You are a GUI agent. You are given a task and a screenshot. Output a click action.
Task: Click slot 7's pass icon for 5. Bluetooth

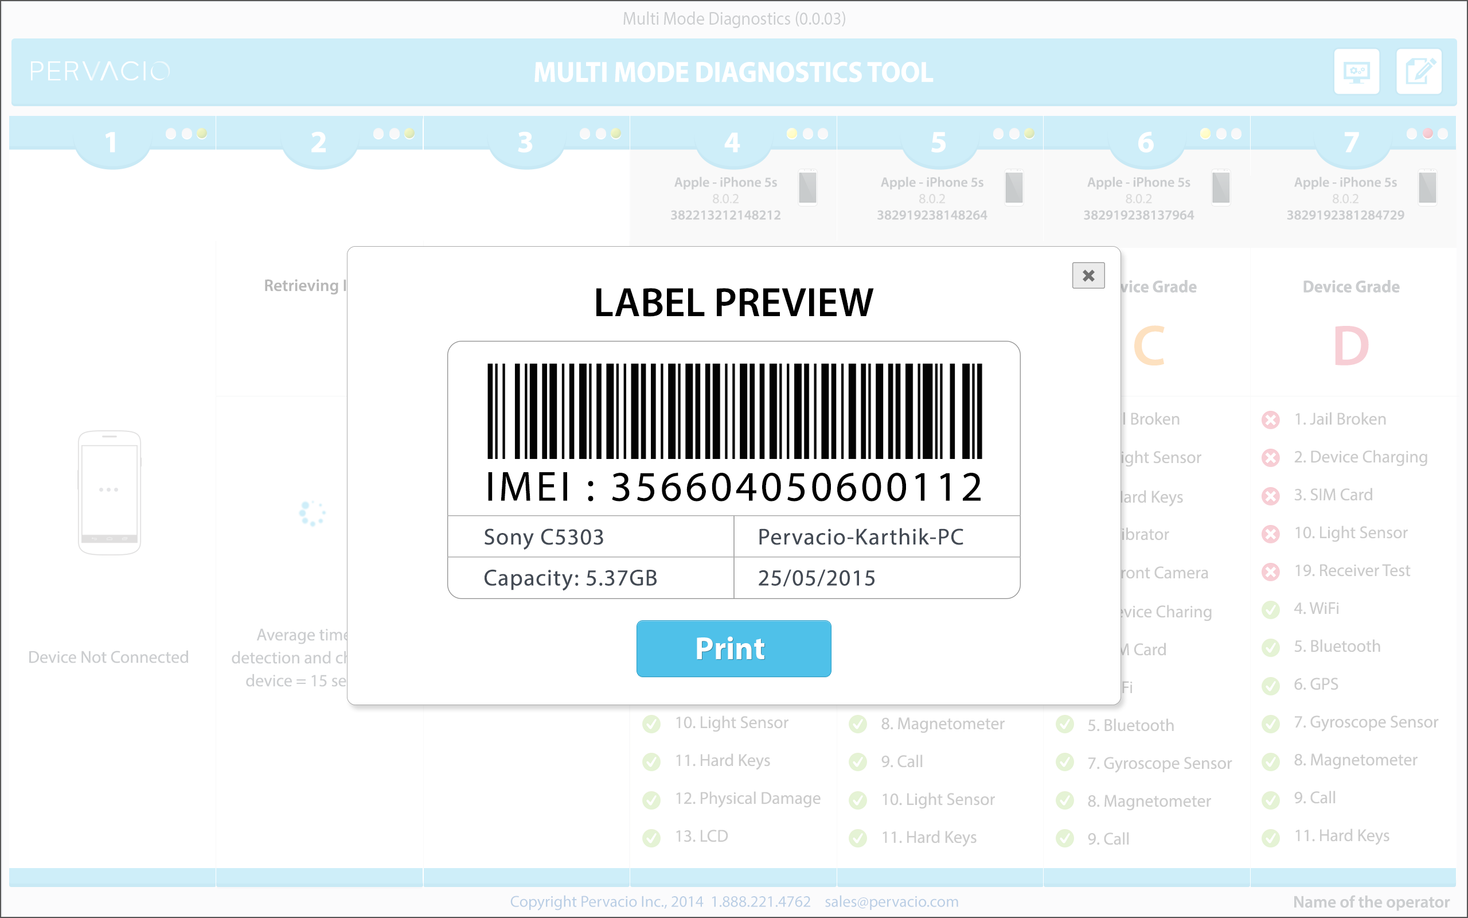(1270, 647)
